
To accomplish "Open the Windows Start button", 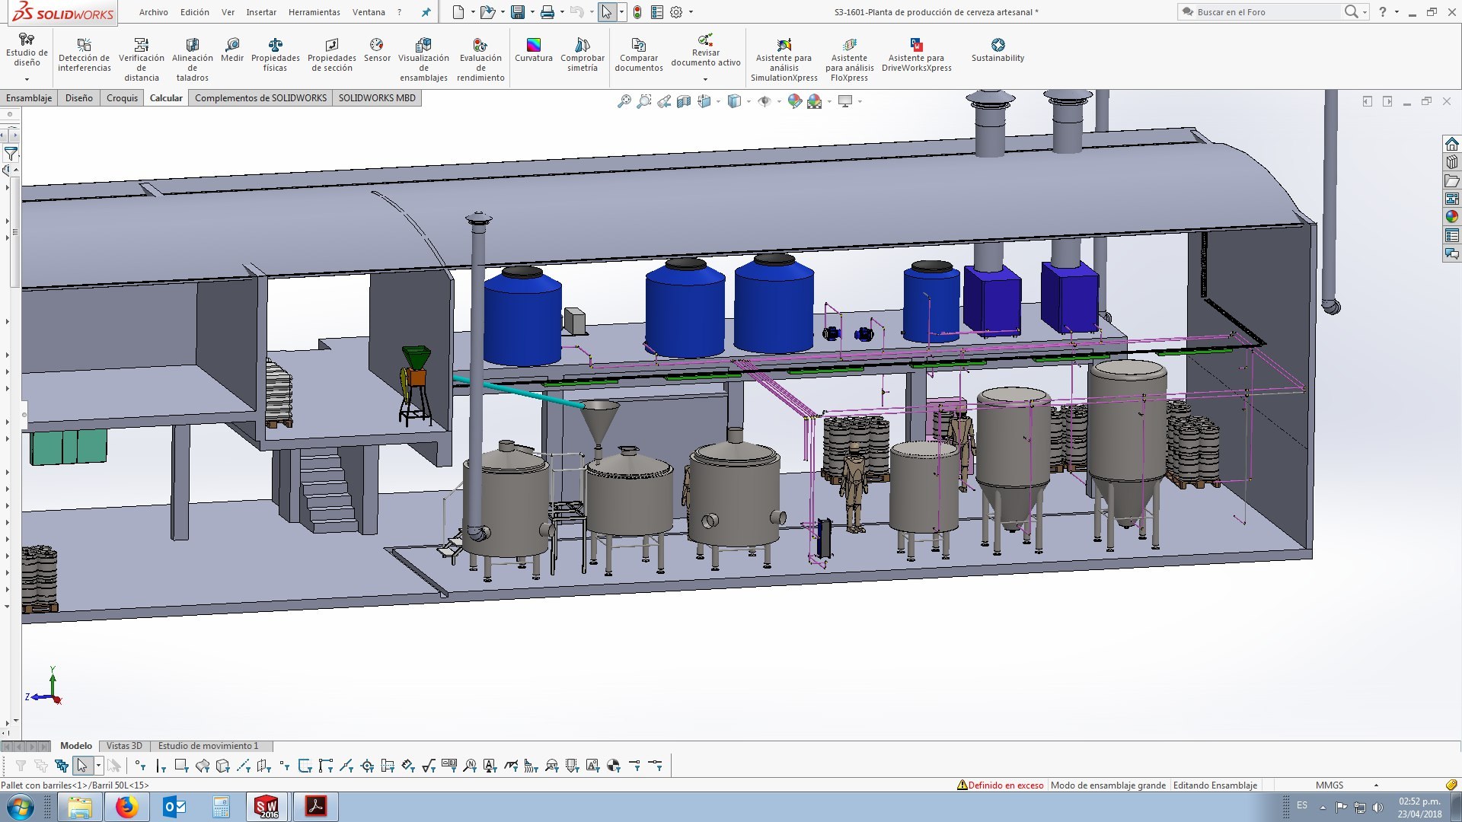I will coord(21,807).
